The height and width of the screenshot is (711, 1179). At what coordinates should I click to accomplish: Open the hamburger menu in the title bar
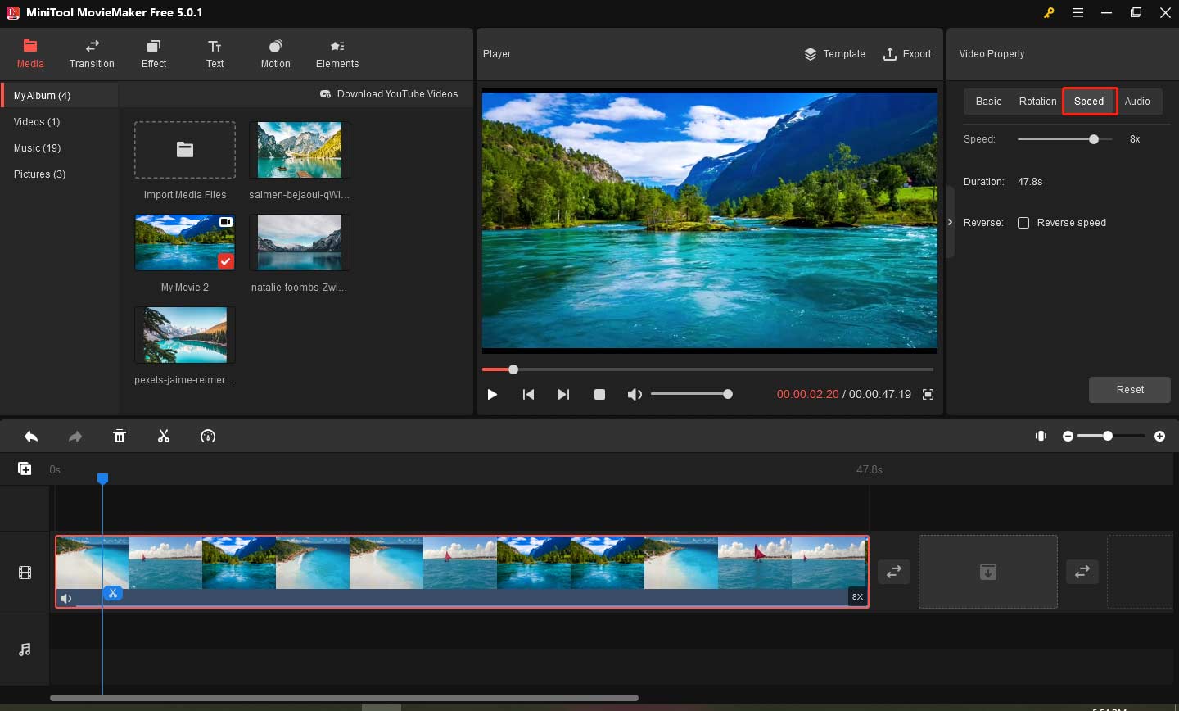1077,12
